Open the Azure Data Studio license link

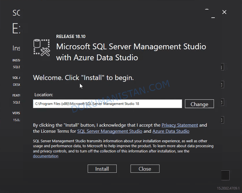point(171,131)
